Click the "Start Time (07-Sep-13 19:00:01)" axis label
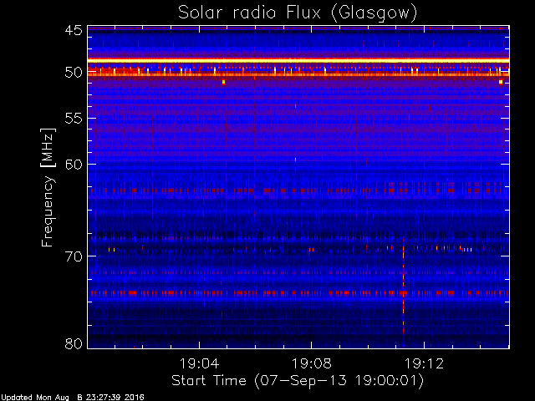The image size is (535, 401). [x=298, y=381]
